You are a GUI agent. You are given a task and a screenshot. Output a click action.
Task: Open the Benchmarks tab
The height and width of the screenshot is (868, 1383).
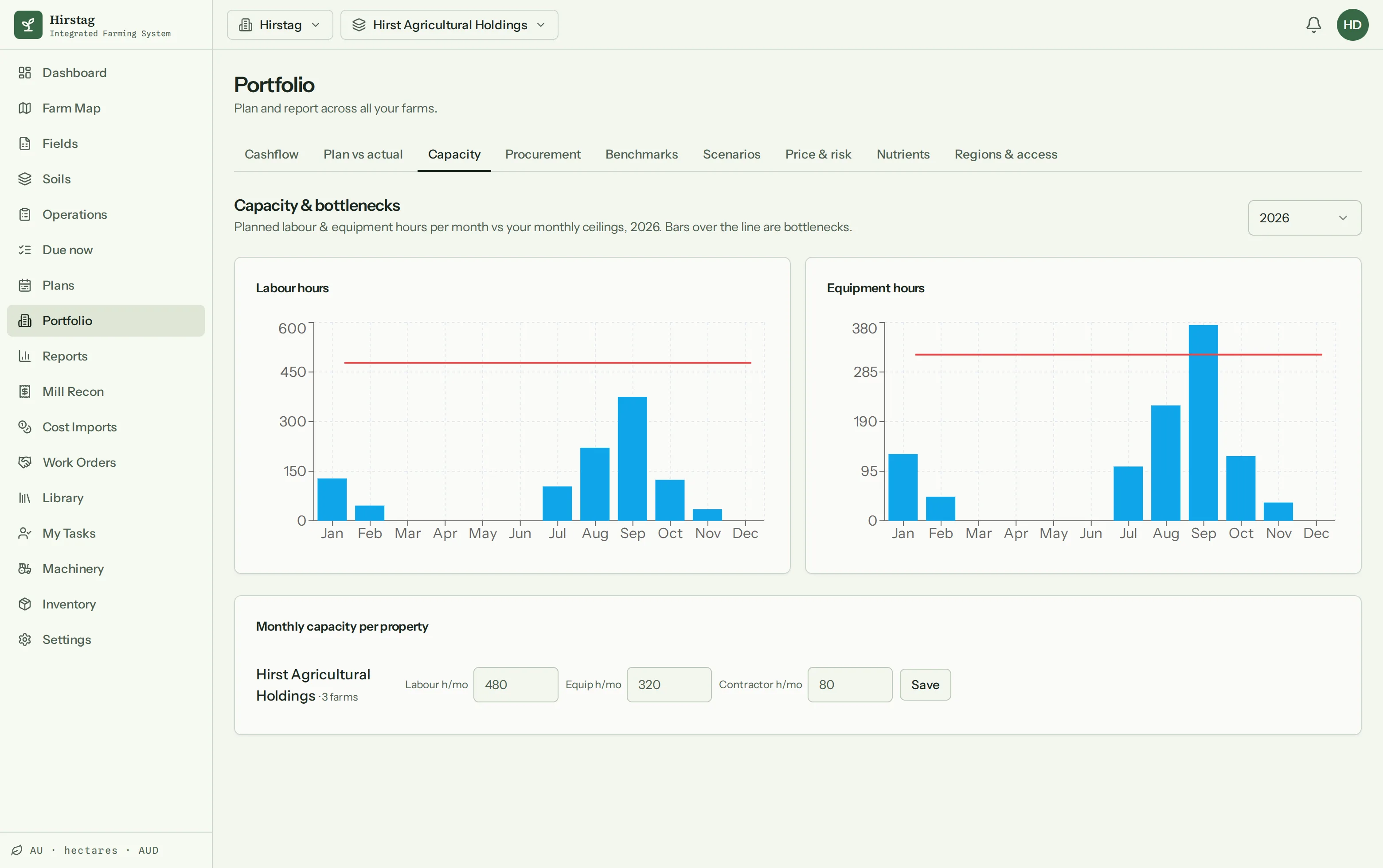tap(641, 154)
